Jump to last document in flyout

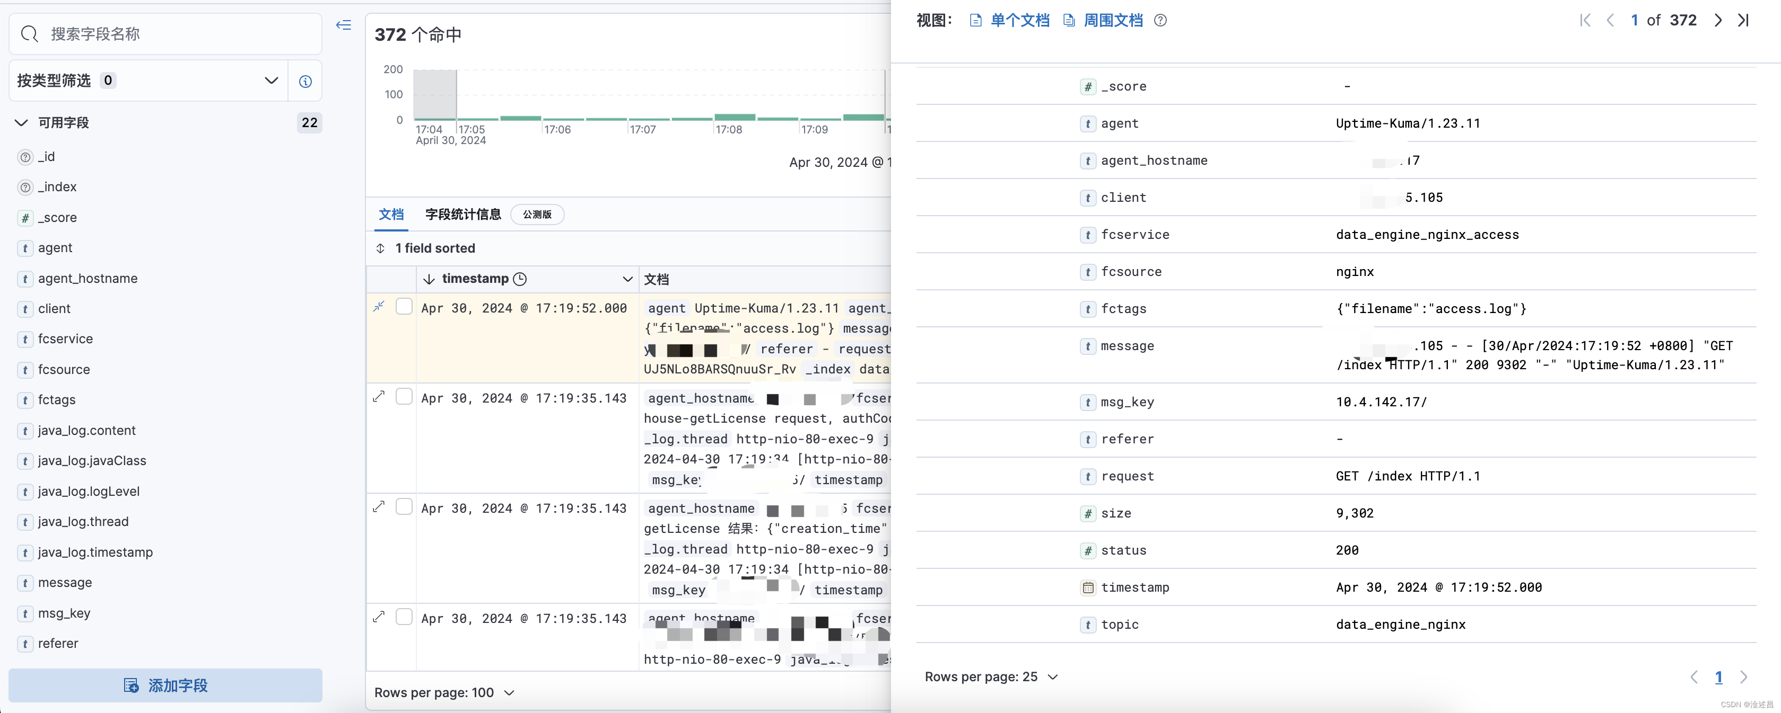click(1744, 21)
